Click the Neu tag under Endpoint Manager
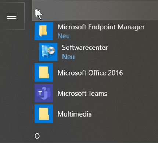The image size is (158, 143). click(64, 36)
